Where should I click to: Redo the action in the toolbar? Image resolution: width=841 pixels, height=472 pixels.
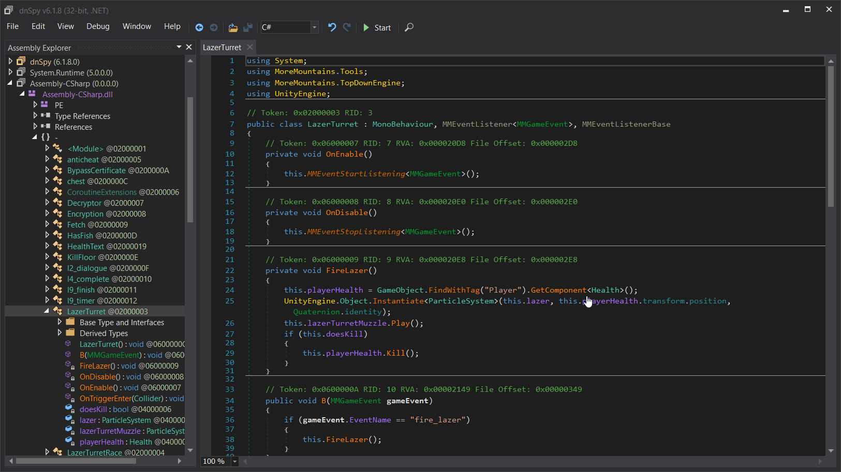coord(347,27)
